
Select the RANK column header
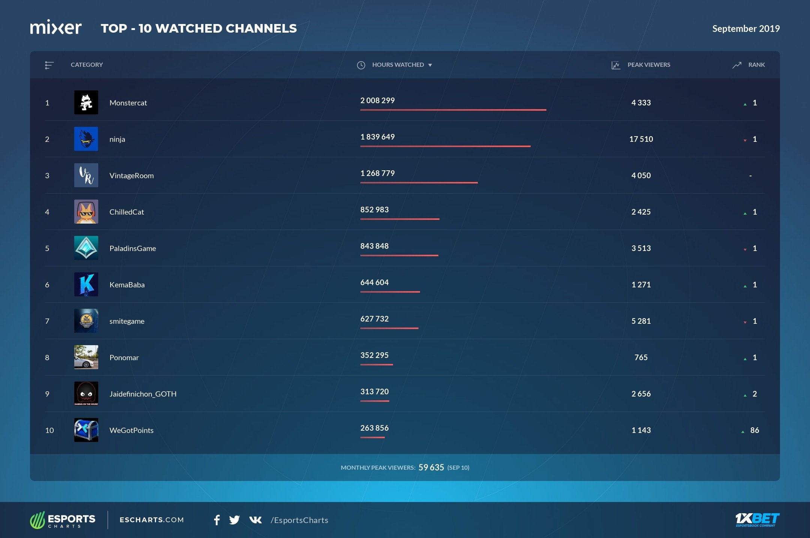[x=756, y=65]
